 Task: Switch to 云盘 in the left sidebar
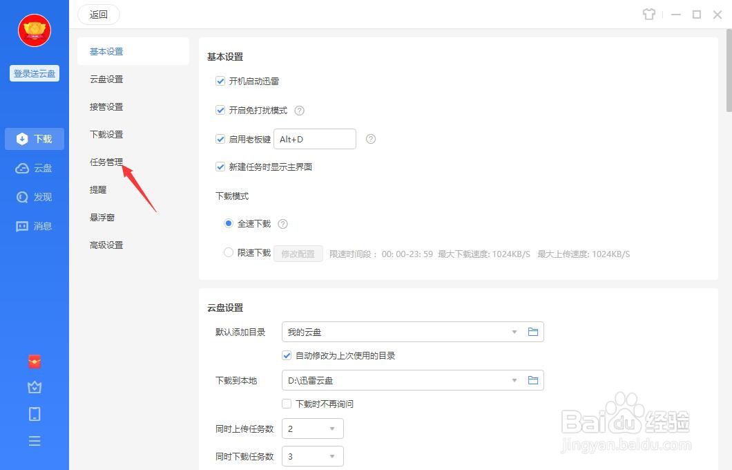[35, 167]
